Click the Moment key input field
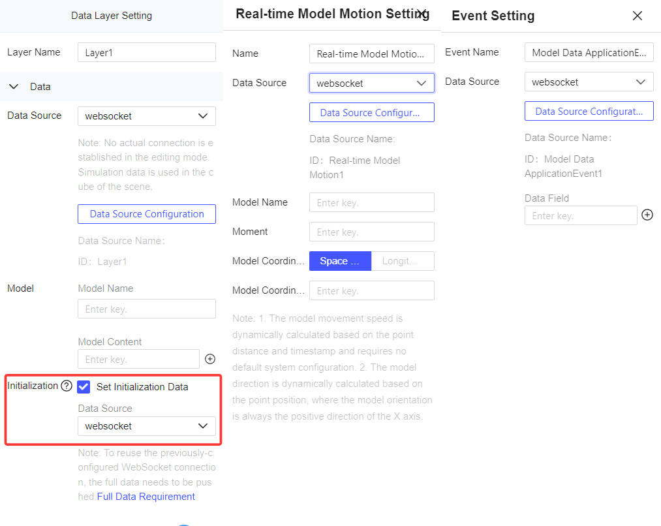 372,232
